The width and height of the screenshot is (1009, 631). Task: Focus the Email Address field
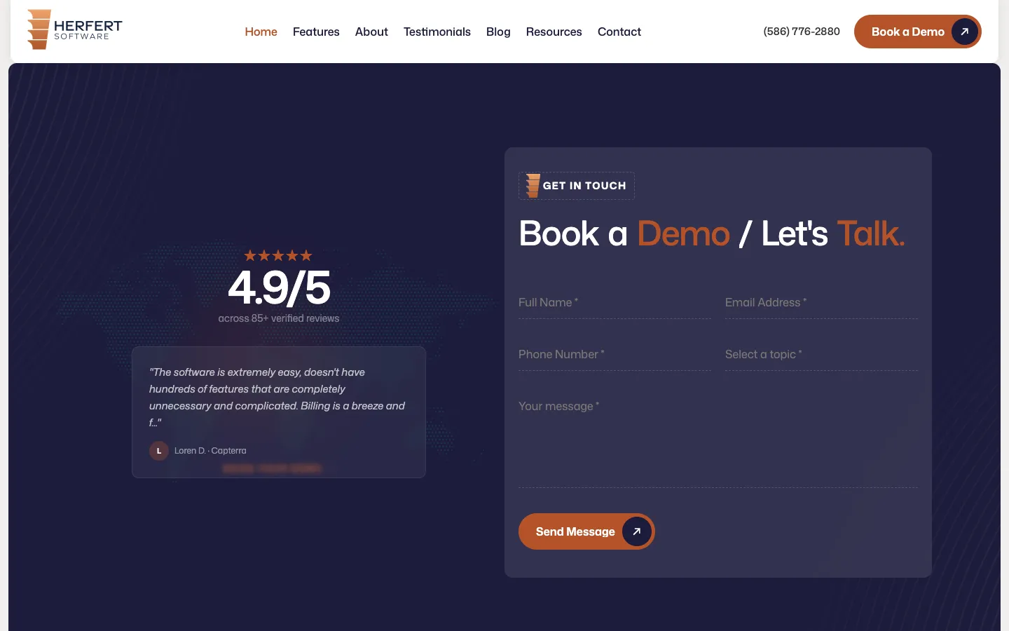[x=821, y=303]
